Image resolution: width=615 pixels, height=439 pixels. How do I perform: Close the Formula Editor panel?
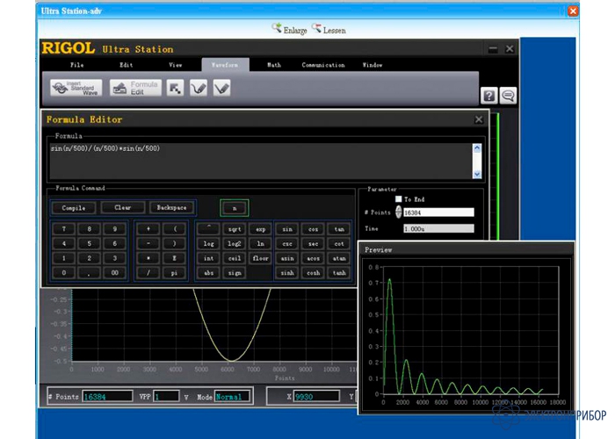pyautogui.click(x=479, y=119)
